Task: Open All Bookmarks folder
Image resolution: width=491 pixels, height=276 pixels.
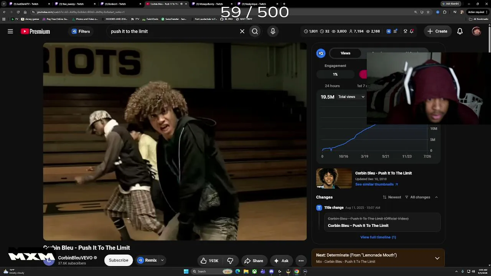Action: point(479,19)
